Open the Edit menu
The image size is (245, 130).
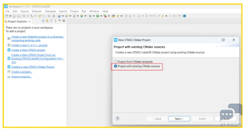click(x=15, y=11)
